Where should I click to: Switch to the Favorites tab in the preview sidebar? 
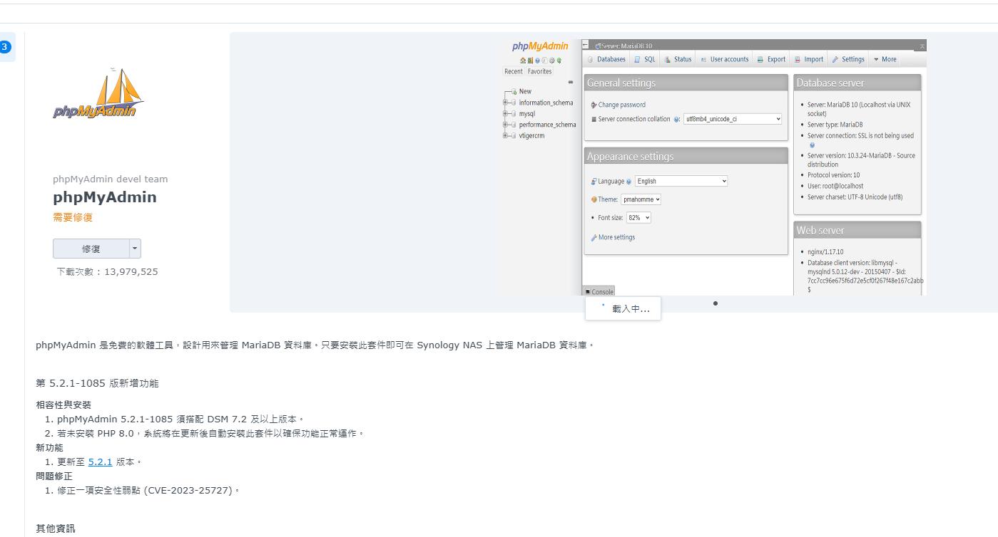pyautogui.click(x=539, y=71)
